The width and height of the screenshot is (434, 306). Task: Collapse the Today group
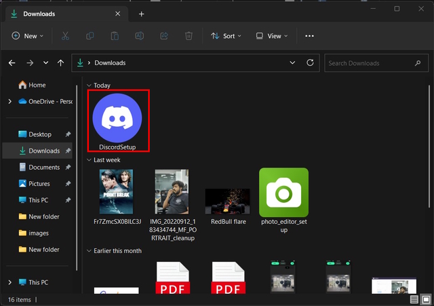(89, 85)
